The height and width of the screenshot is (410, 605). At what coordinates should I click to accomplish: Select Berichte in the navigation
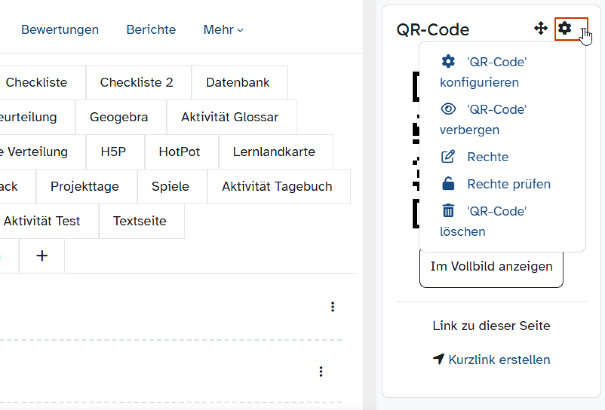coord(150,29)
